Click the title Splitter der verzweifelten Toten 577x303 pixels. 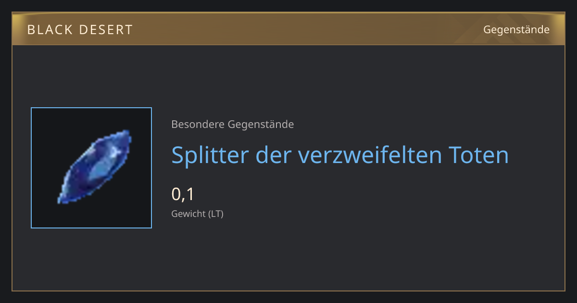point(340,155)
